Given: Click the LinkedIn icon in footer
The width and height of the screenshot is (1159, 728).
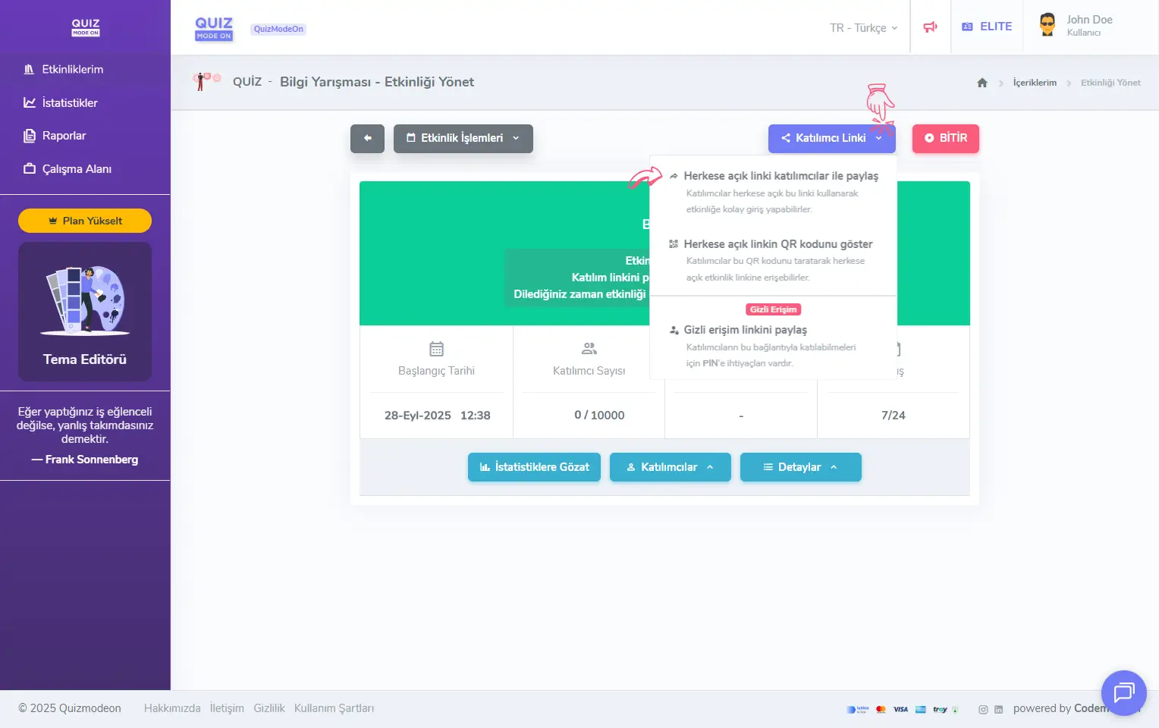Looking at the screenshot, I should point(998,710).
